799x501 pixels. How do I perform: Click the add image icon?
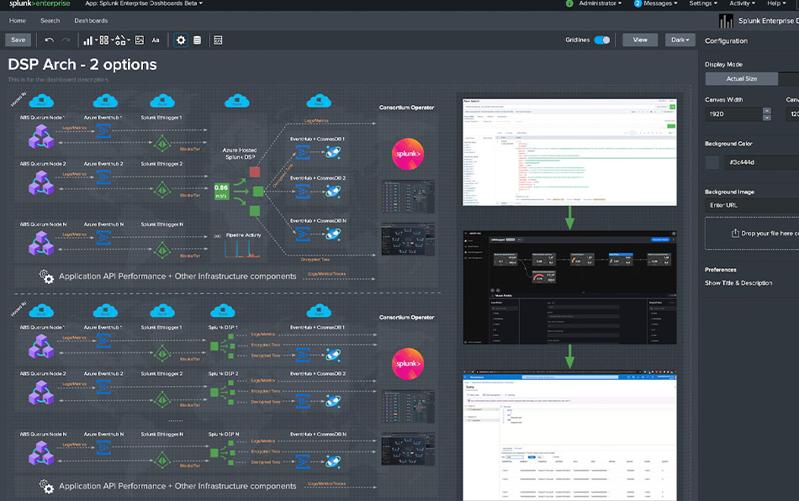click(140, 40)
